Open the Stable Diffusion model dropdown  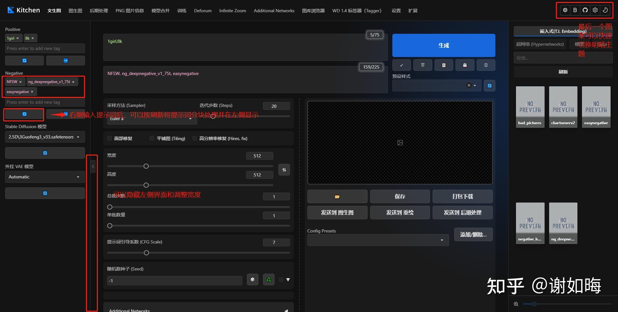45,137
